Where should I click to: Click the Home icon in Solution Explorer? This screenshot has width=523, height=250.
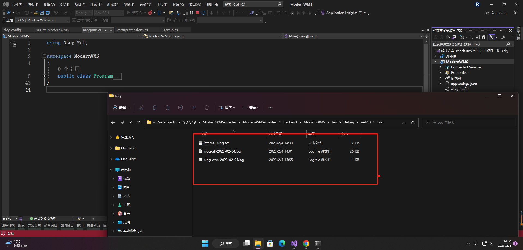(447, 37)
